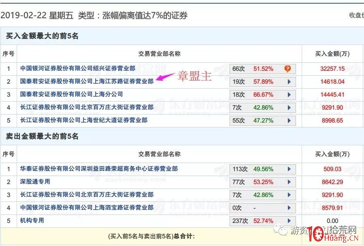Click the amount 8642.29
Image resolution: width=364 pixels, height=246 pixels.
[332, 182]
